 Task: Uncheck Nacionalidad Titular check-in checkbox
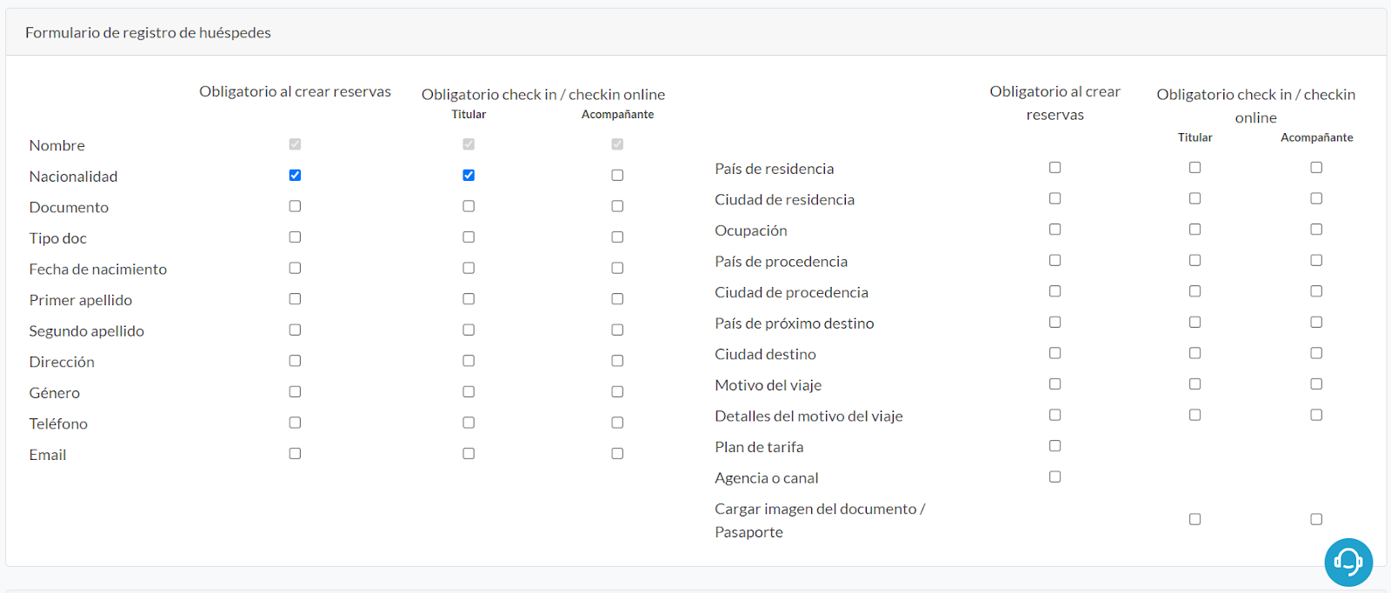tap(469, 175)
